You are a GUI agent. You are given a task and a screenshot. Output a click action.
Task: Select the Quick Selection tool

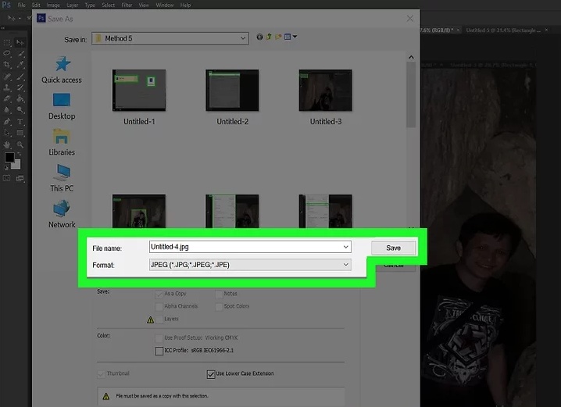tap(20, 54)
